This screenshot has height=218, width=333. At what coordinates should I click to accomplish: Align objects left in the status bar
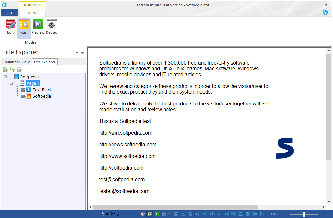(176, 214)
